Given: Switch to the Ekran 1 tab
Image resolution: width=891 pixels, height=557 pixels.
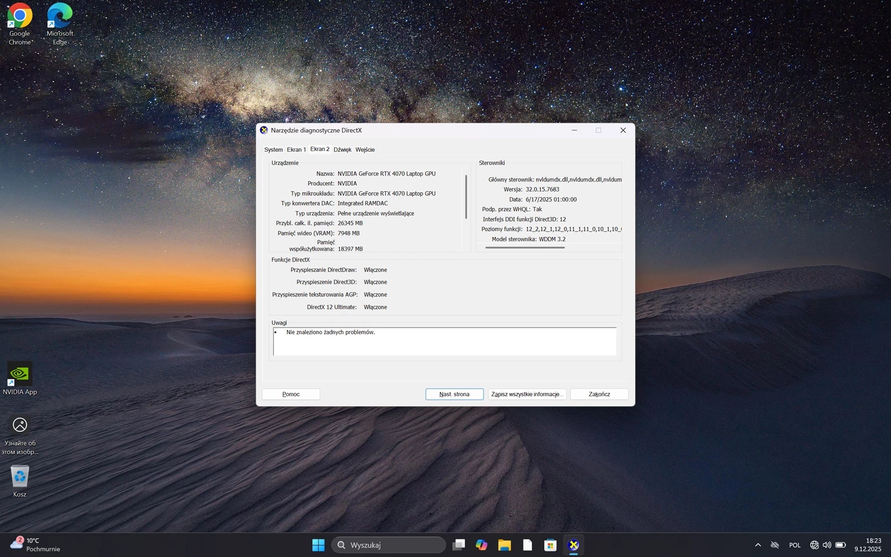Looking at the screenshot, I should (296, 150).
